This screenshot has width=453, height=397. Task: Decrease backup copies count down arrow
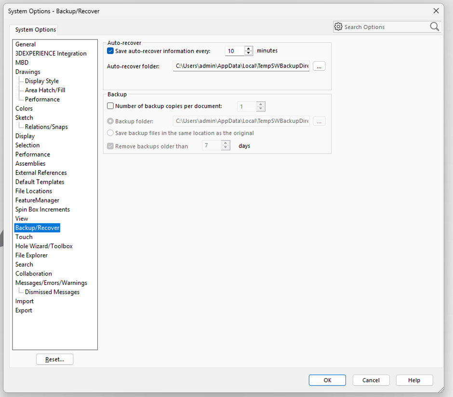tap(261, 108)
